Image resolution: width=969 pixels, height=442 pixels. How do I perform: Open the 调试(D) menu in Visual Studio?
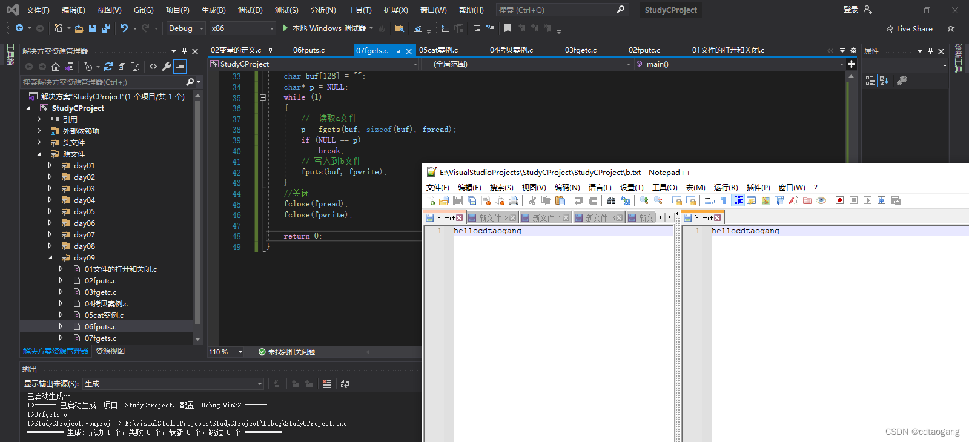click(250, 10)
